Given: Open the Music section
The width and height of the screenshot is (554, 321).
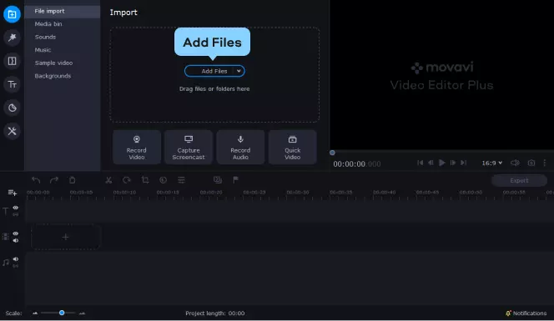Looking at the screenshot, I should (x=43, y=50).
